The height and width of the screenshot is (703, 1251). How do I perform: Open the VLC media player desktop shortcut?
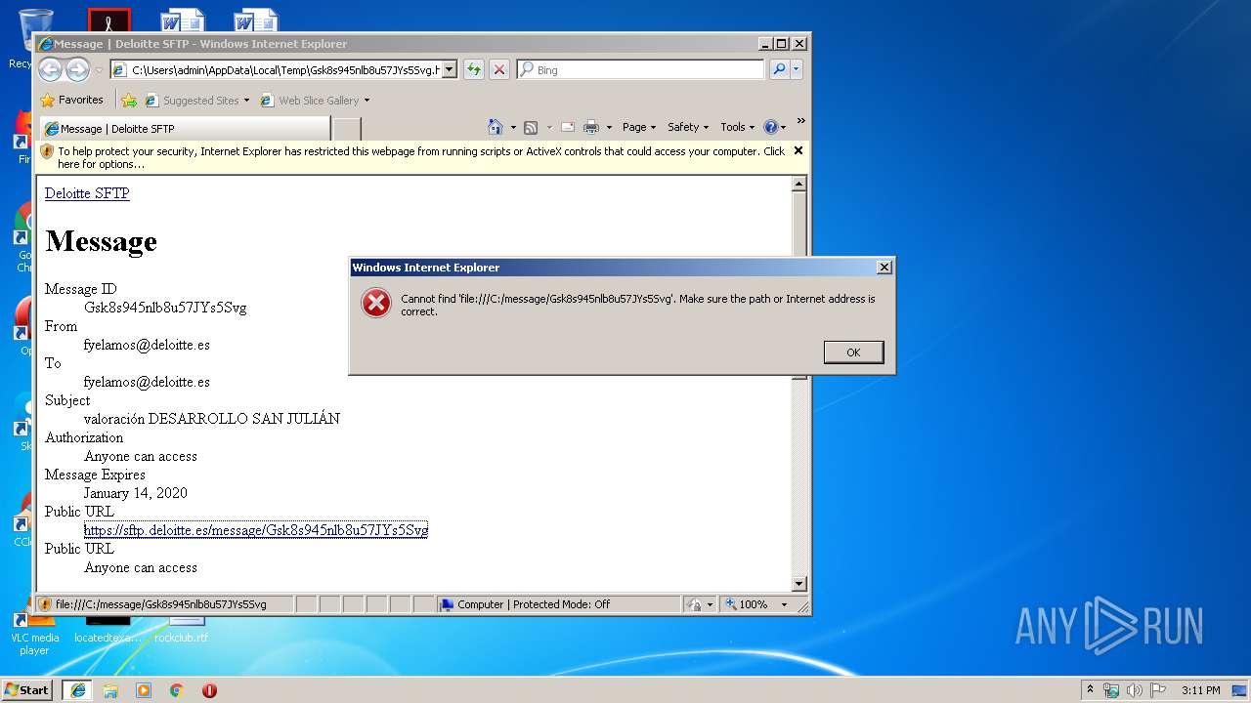[34, 632]
